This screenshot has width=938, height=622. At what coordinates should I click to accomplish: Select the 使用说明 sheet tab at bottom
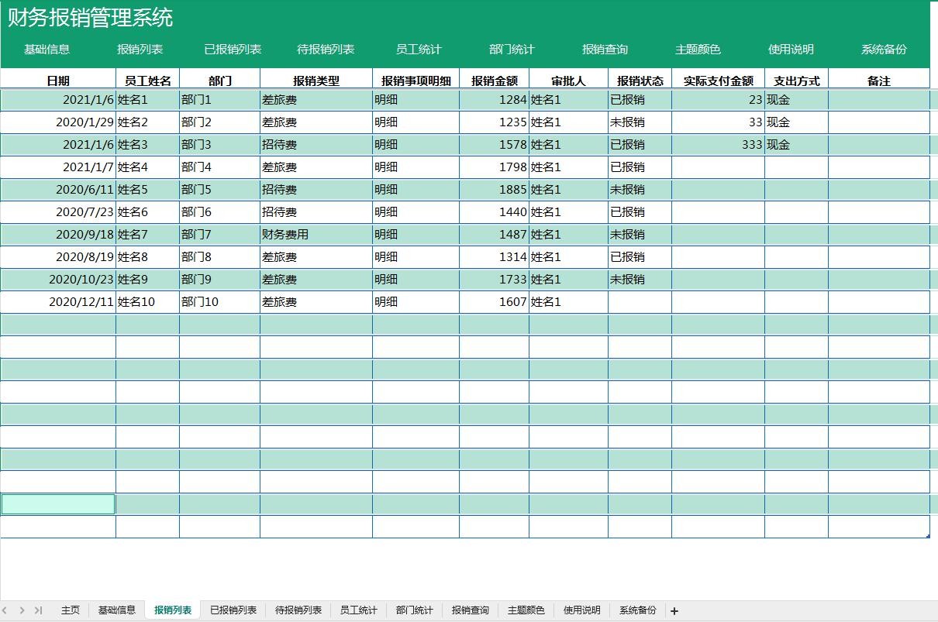pyautogui.click(x=582, y=610)
